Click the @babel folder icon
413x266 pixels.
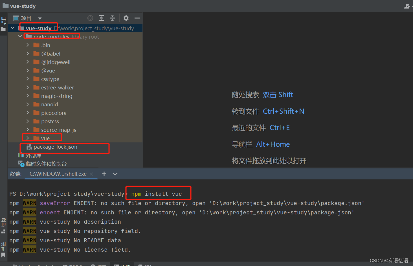(x=36, y=53)
